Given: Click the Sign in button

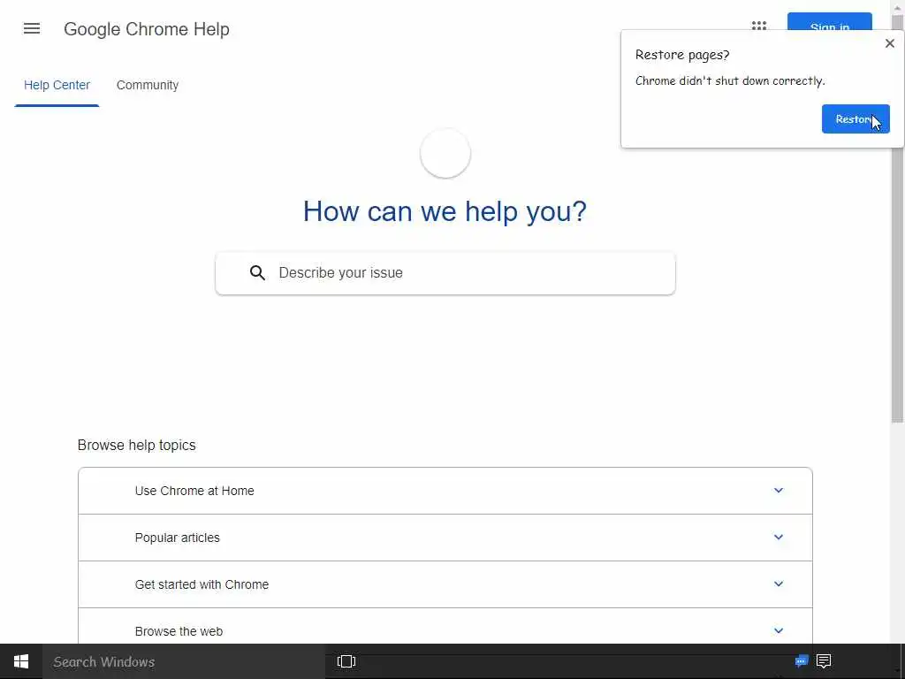Looking at the screenshot, I should (829, 22).
